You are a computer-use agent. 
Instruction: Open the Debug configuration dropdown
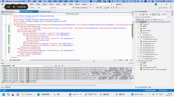[33, 8]
